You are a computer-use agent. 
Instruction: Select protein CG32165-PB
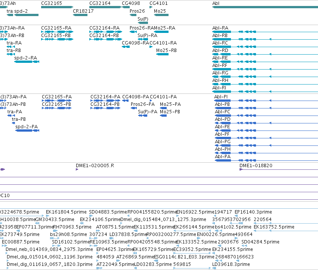56,104
